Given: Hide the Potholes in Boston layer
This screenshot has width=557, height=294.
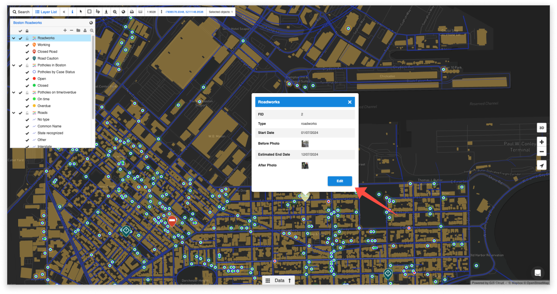Looking at the screenshot, I should [x=20, y=65].
